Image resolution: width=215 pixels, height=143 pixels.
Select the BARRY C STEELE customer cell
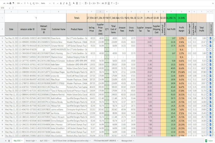pos(58,83)
